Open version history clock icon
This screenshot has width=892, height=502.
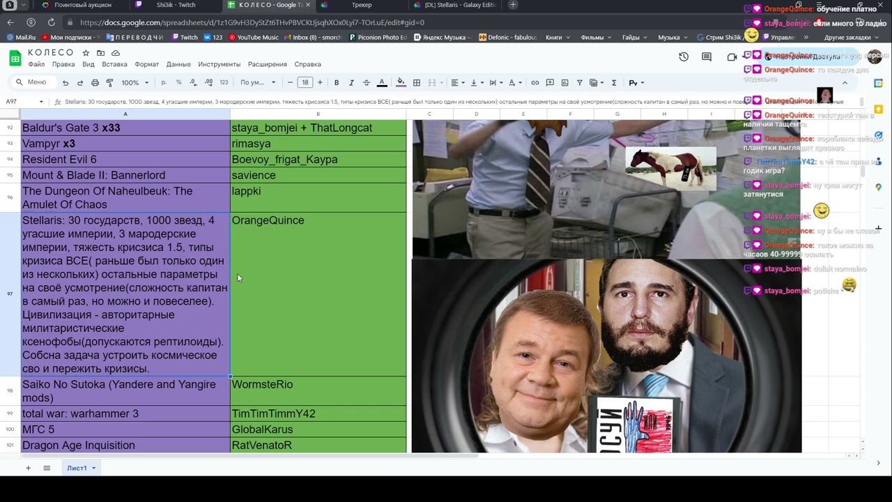684,57
